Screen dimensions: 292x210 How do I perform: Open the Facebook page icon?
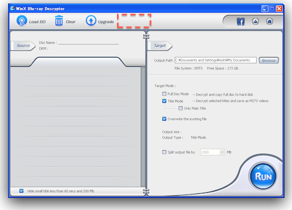pos(241,21)
